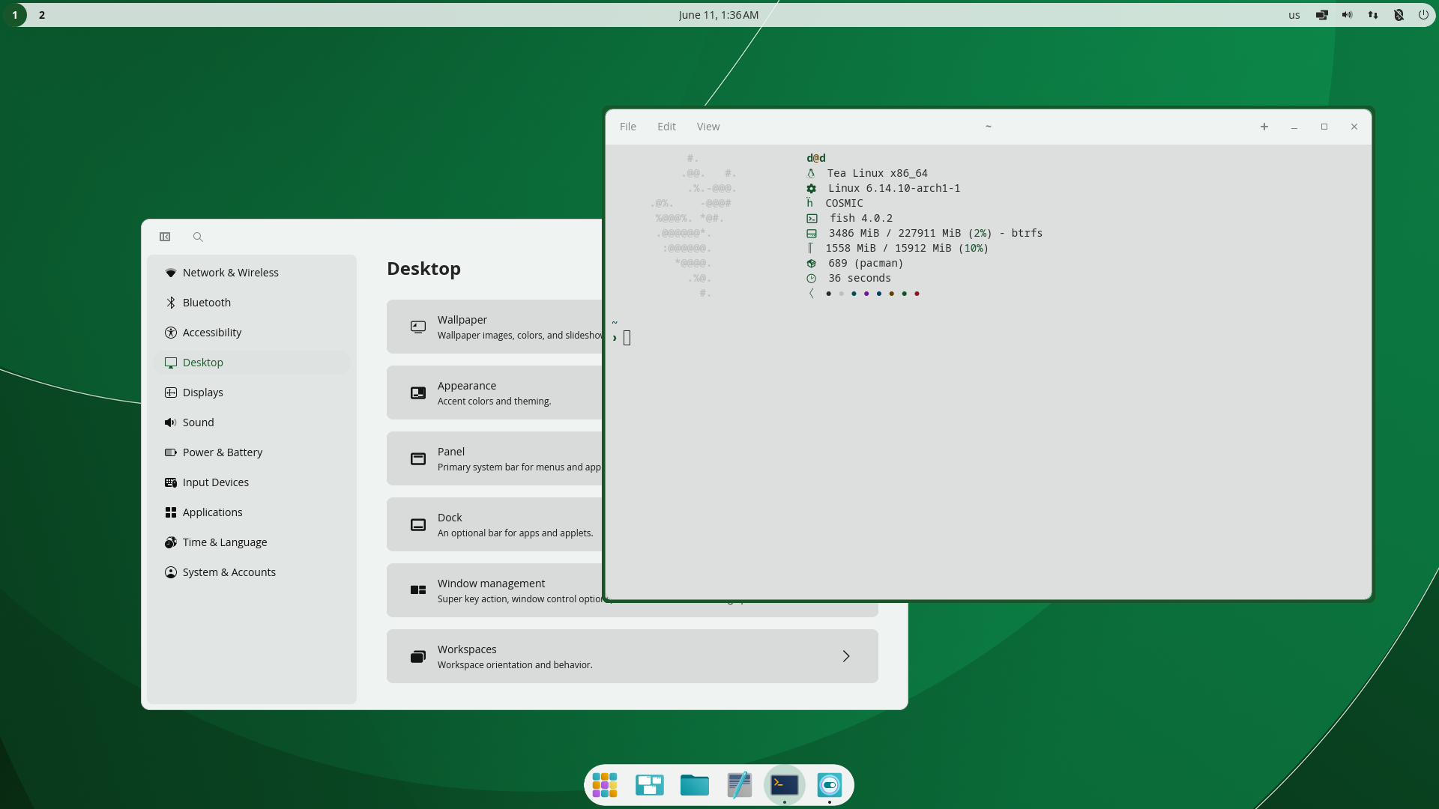Launch the text editor from the dock
The image size is (1439, 809).
coord(739,784)
